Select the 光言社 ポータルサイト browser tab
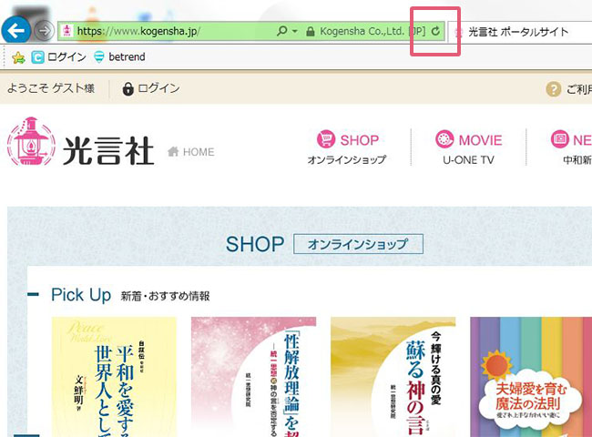This screenshot has height=437, width=592. (520, 32)
